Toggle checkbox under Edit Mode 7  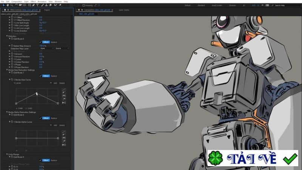click(40, 76)
